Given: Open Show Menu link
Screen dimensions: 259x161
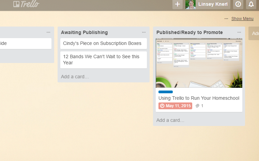Looking at the screenshot, I should (x=242, y=19).
